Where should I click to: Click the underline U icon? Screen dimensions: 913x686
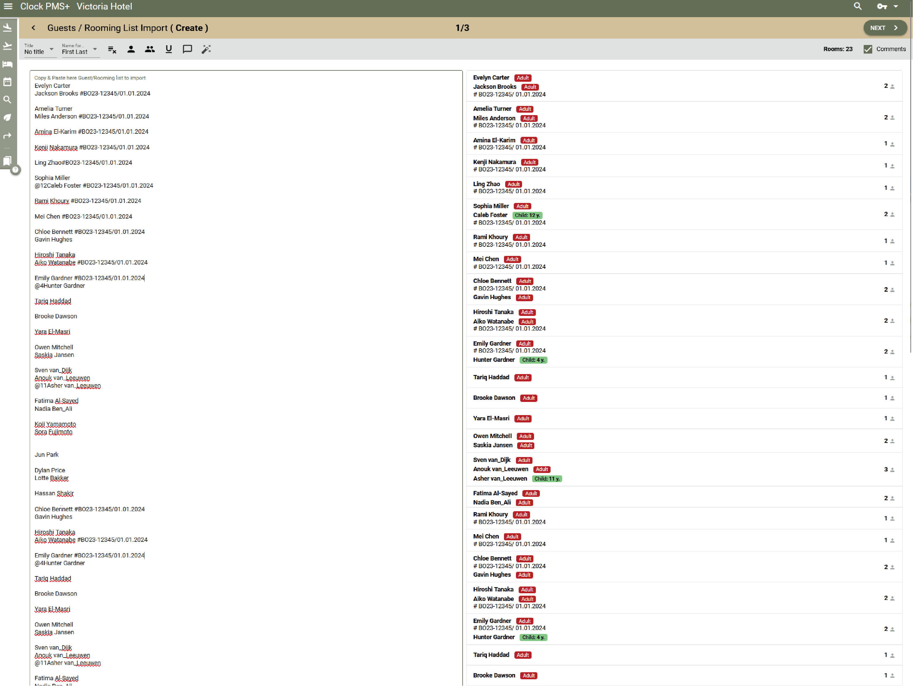[x=169, y=50]
